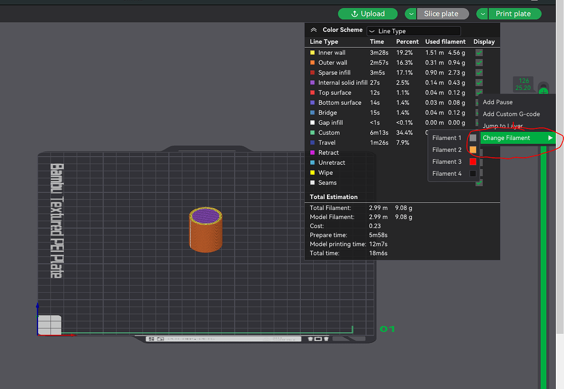Open the Color Scheme Line Type dropdown
Viewport: 564px width, 389px height.
coord(413,31)
